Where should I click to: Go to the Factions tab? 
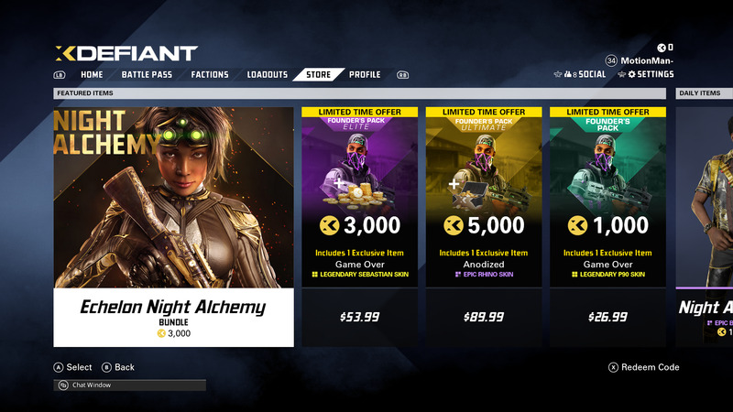click(210, 75)
